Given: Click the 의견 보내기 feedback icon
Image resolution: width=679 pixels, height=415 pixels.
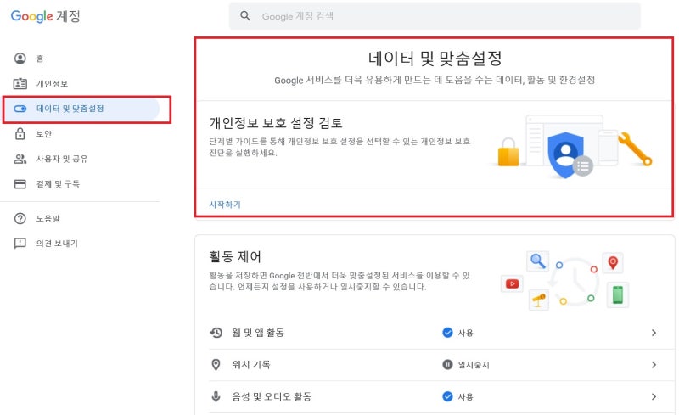Looking at the screenshot, I should click(x=20, y=244).
